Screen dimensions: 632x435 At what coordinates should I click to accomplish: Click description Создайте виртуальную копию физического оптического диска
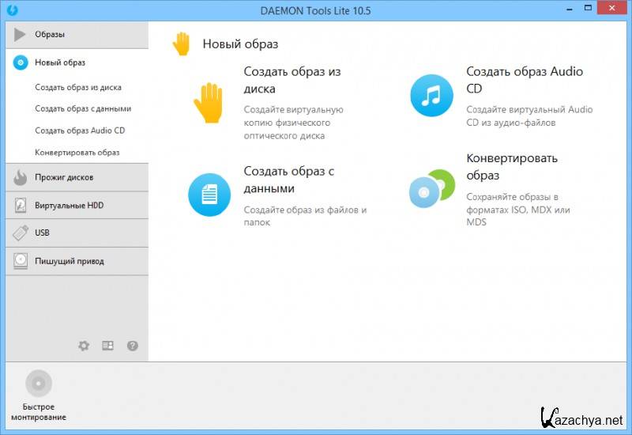pos(293,123)
